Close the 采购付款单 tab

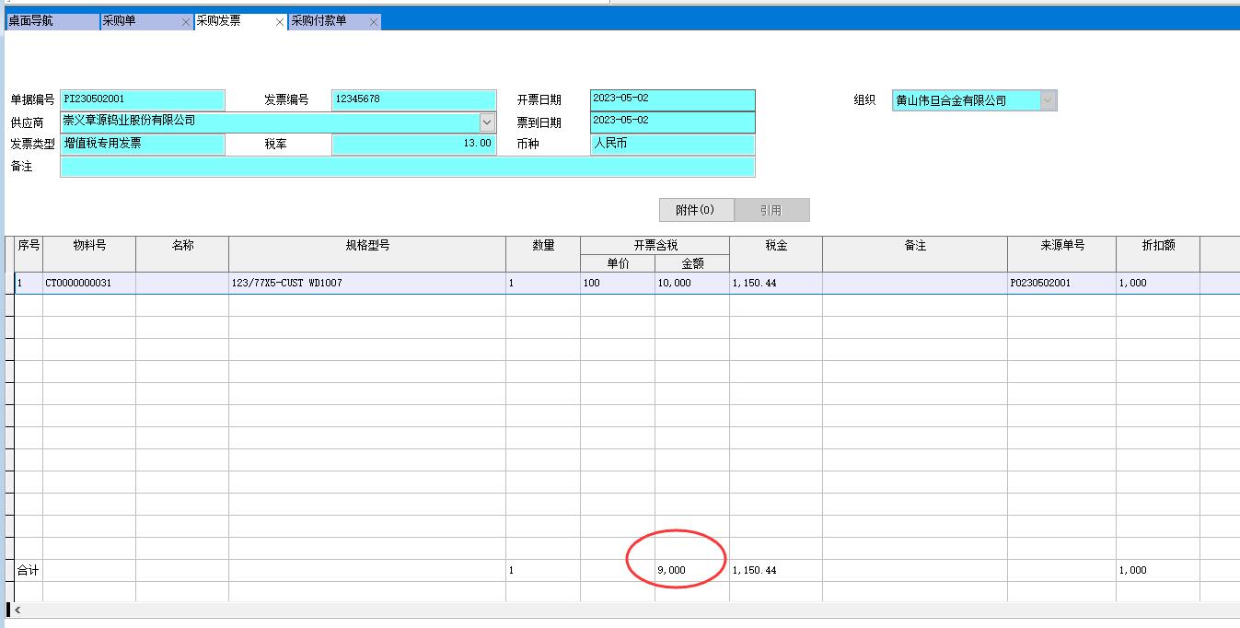pos(373,22)
